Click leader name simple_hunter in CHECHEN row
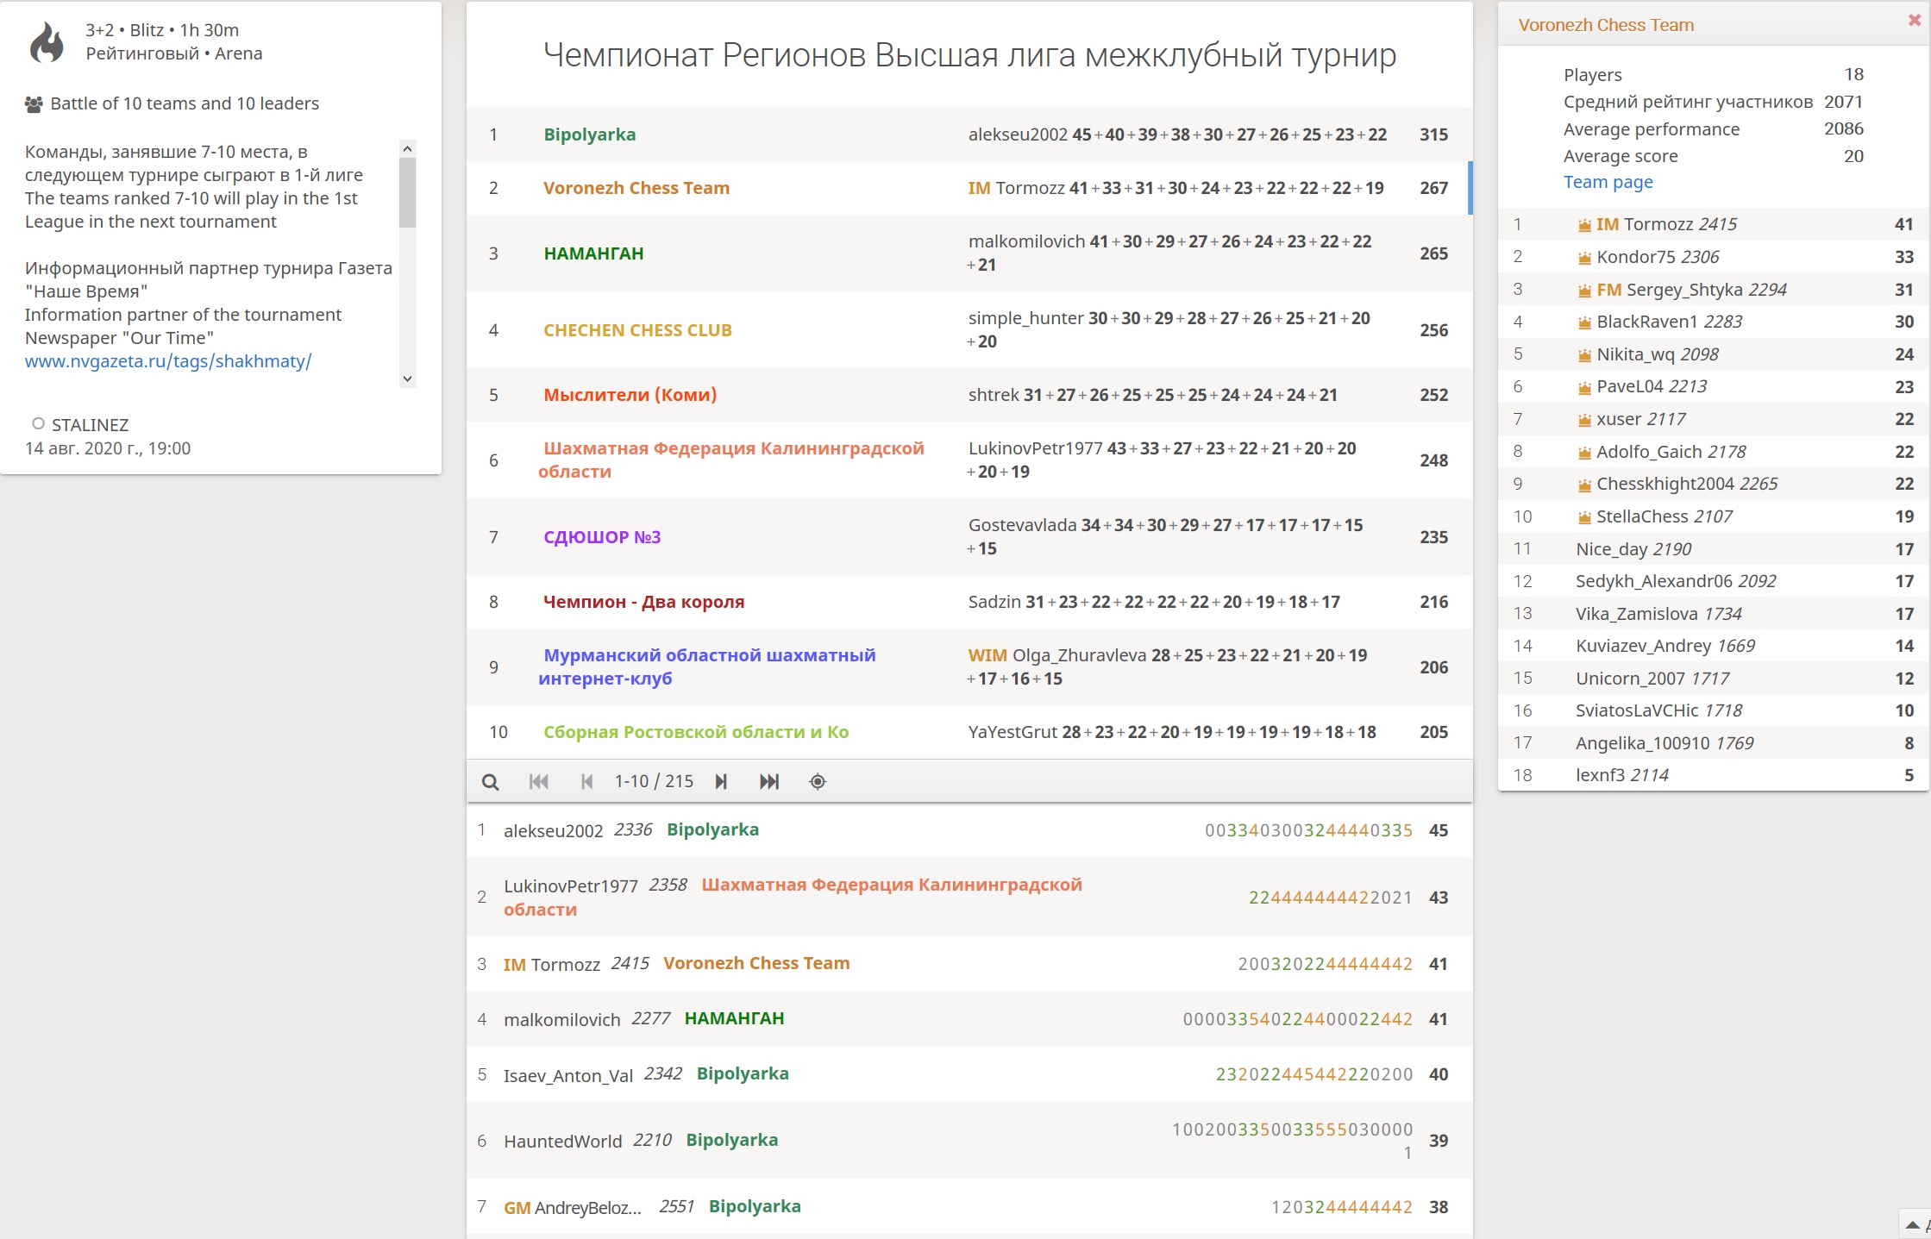Screen dimensions: 1931x1239 pyautogui.click(x=1025, y=318)
